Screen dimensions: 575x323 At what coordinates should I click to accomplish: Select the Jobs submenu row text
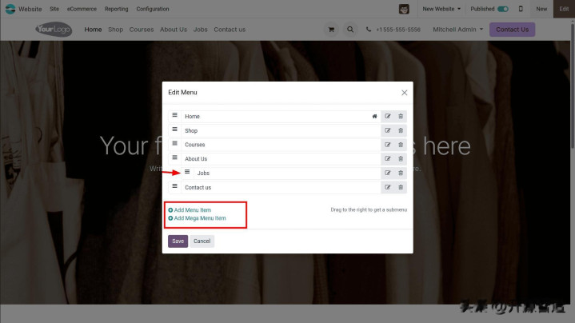(203, 173)
